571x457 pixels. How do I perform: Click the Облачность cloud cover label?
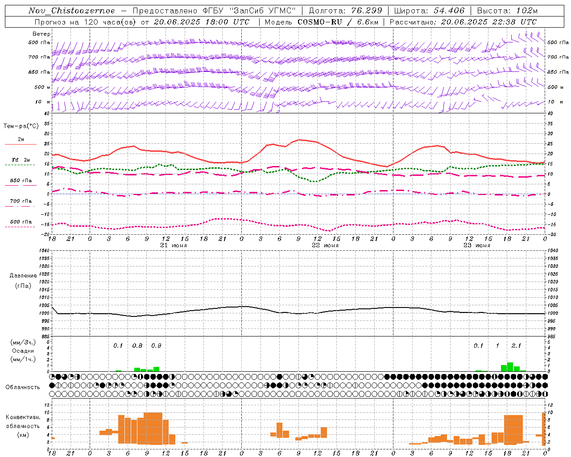pyautogui.click(x=23, y=387)
